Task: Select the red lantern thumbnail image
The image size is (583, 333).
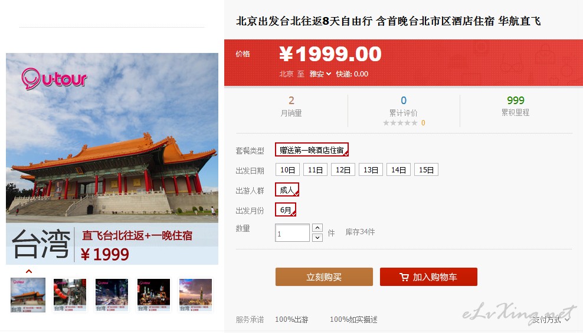Action: coord(70,295)
